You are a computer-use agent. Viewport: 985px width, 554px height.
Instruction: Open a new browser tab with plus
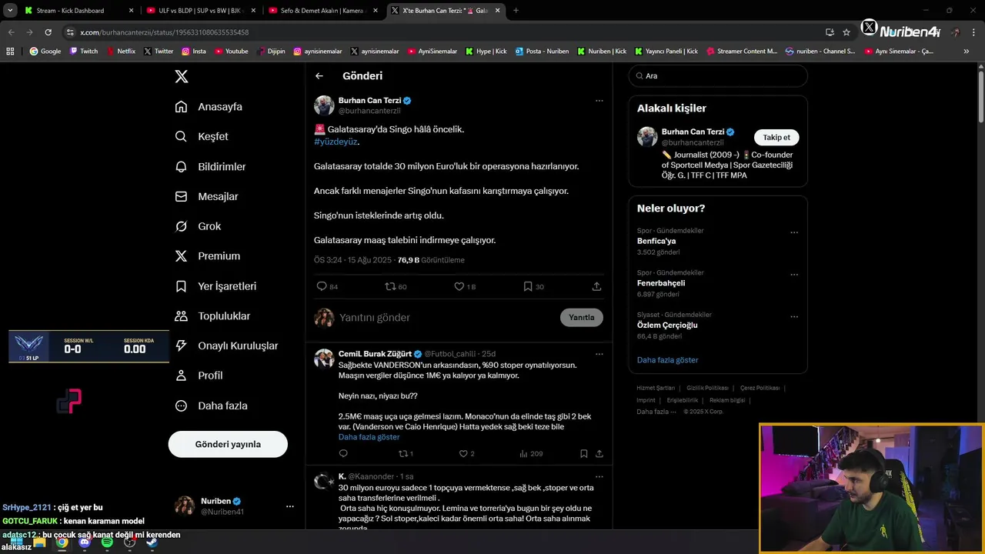click(516, 11)
